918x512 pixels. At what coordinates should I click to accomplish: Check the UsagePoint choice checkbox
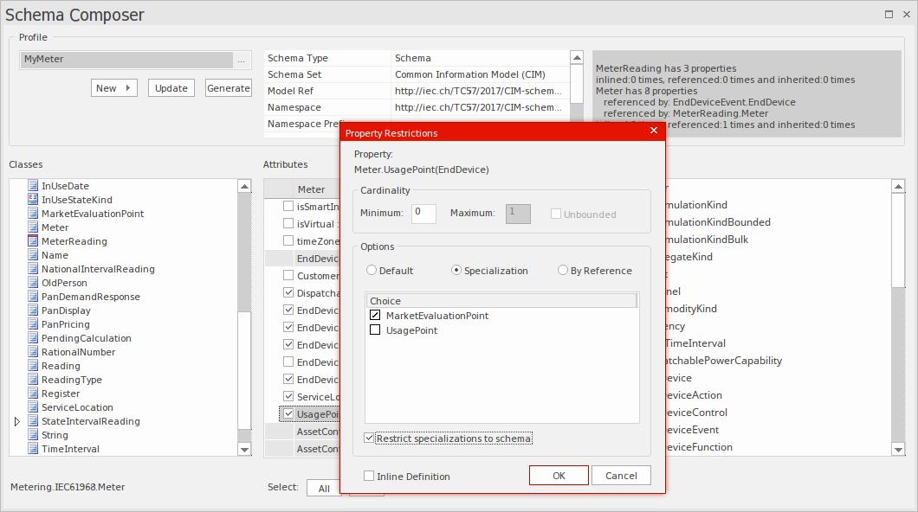375,330
